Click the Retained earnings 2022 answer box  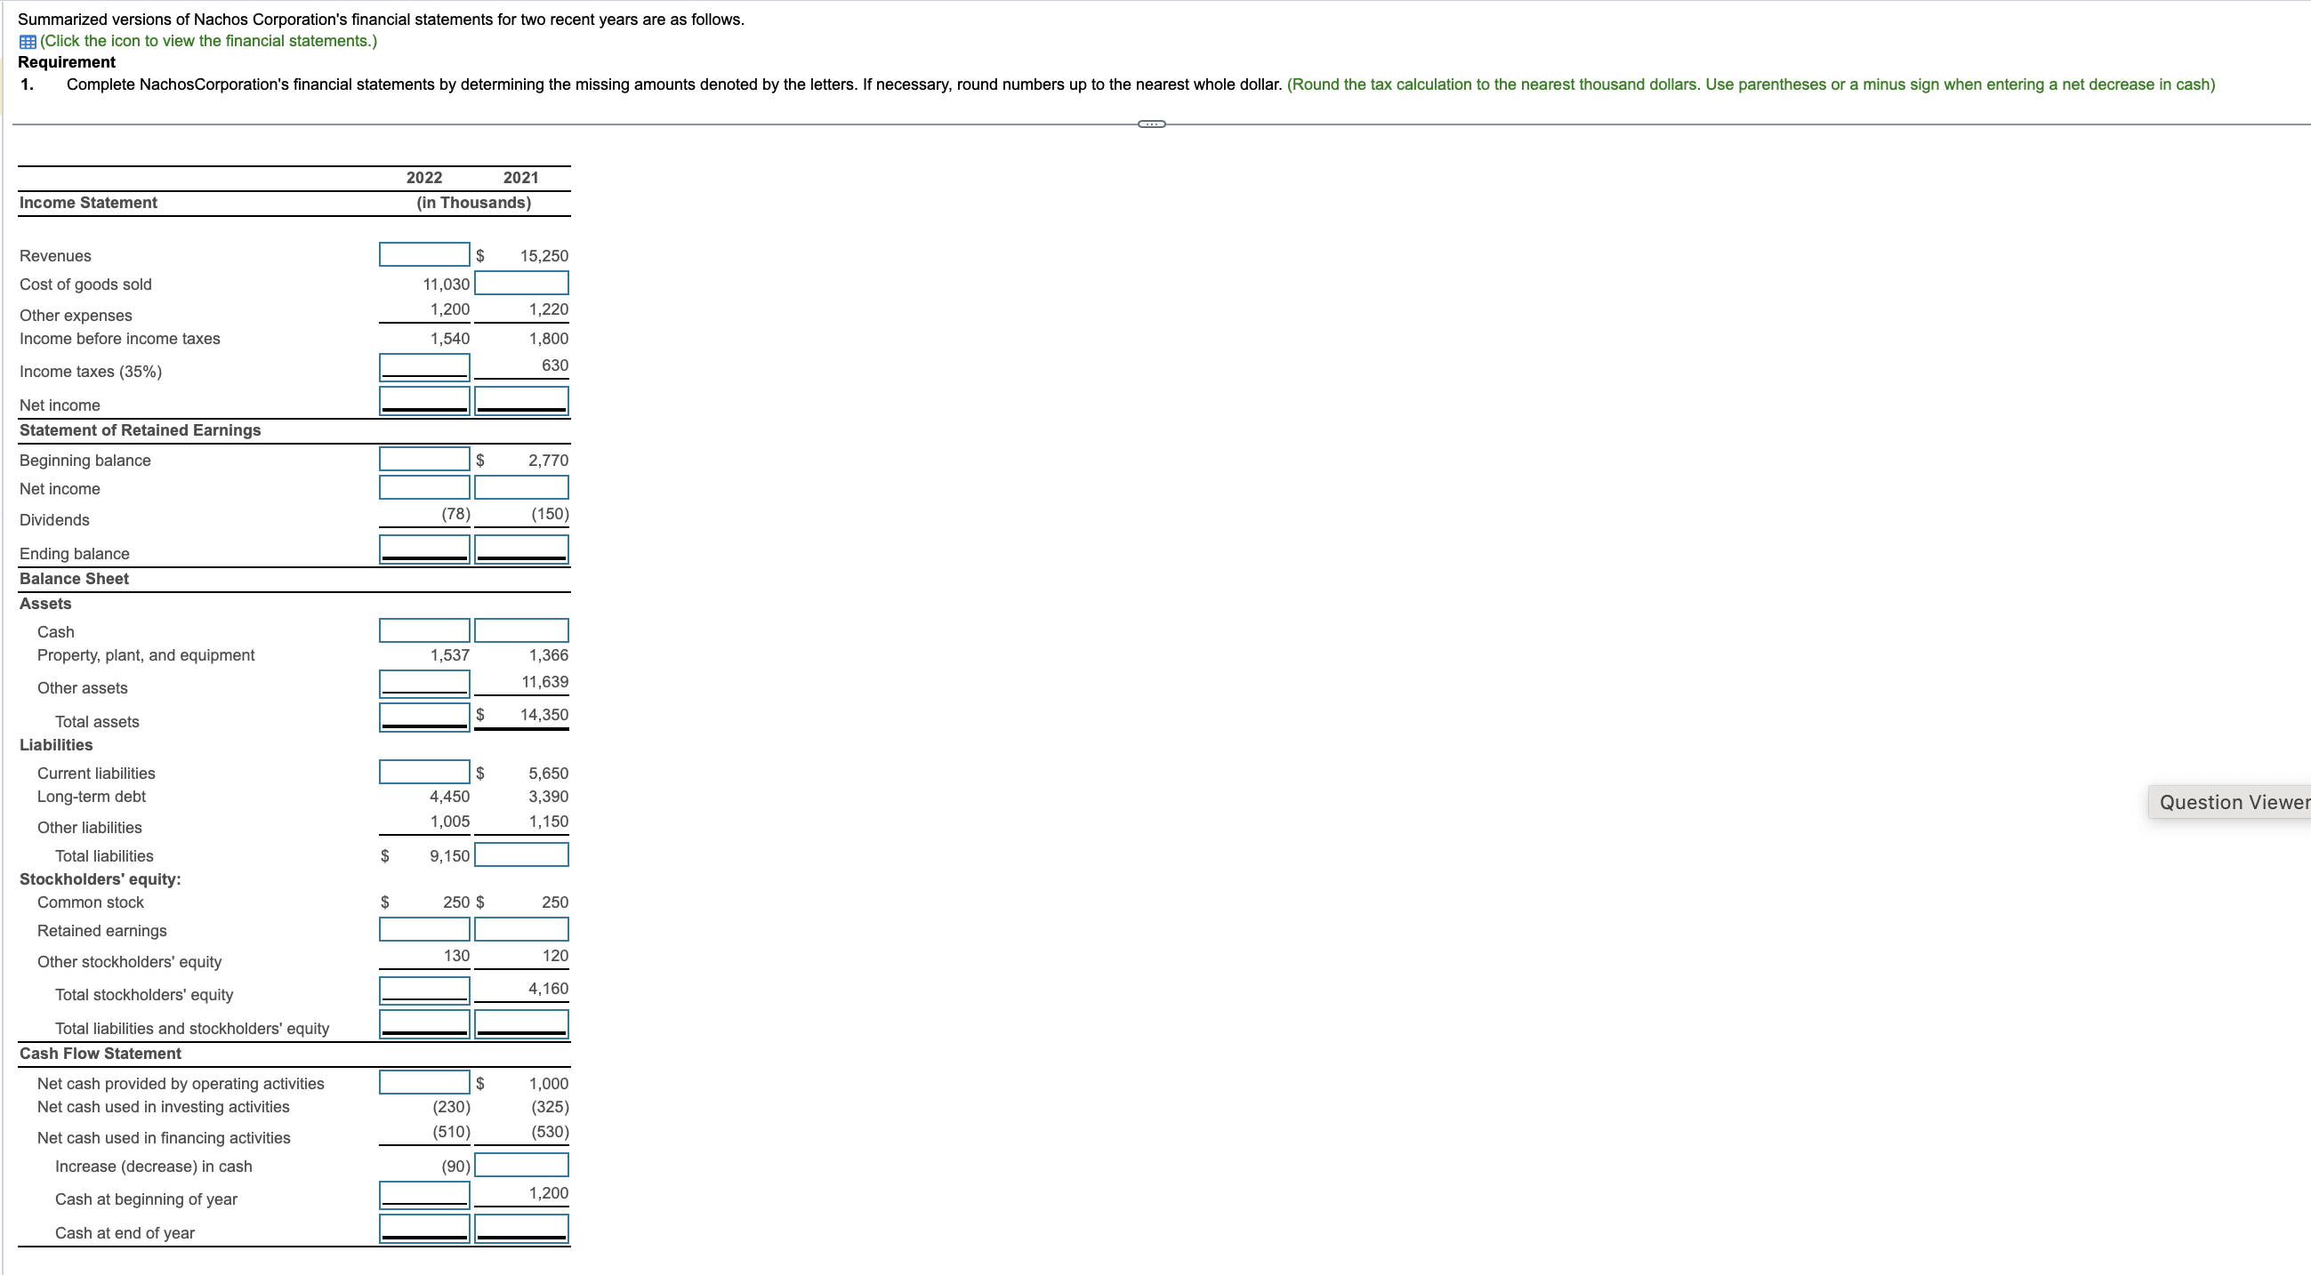coord(423,930)
